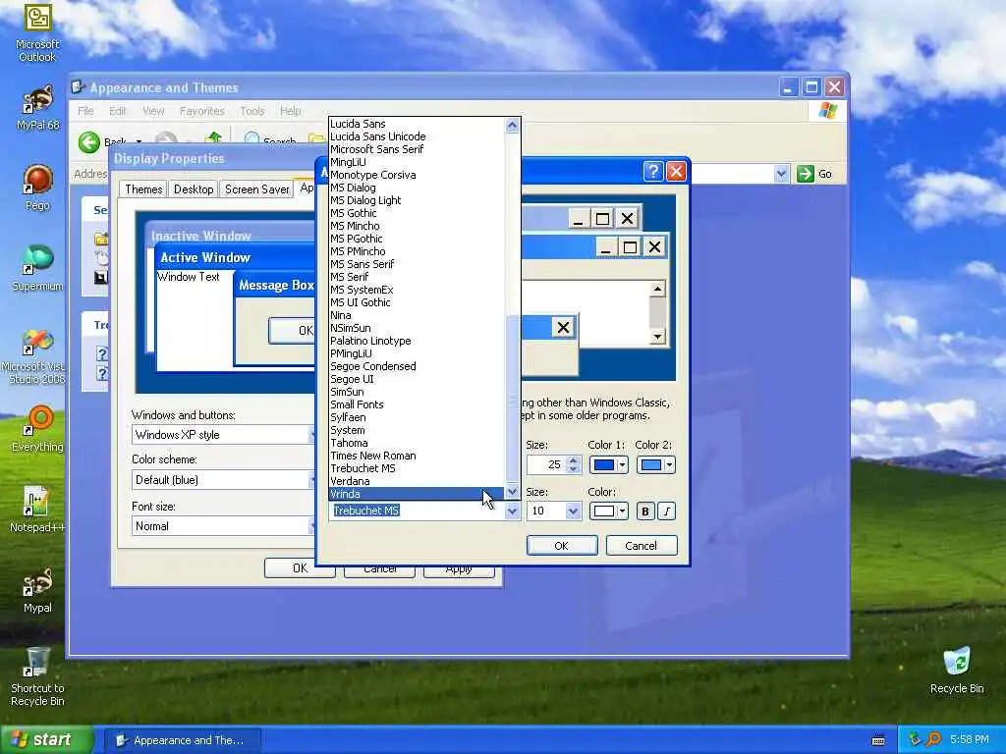Select Sylfaen in the font list

tap(417, 417)
